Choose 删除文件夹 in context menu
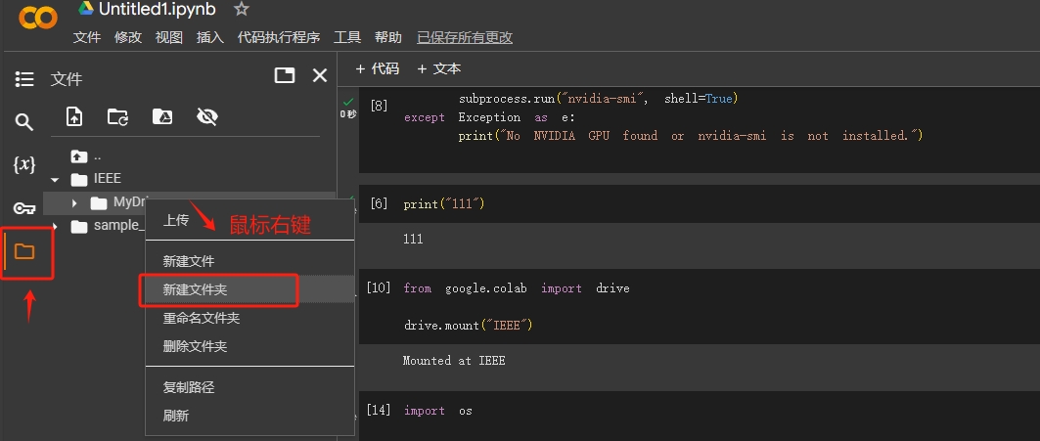This screenshot has width=1040, height=441. tap(249, 346)
